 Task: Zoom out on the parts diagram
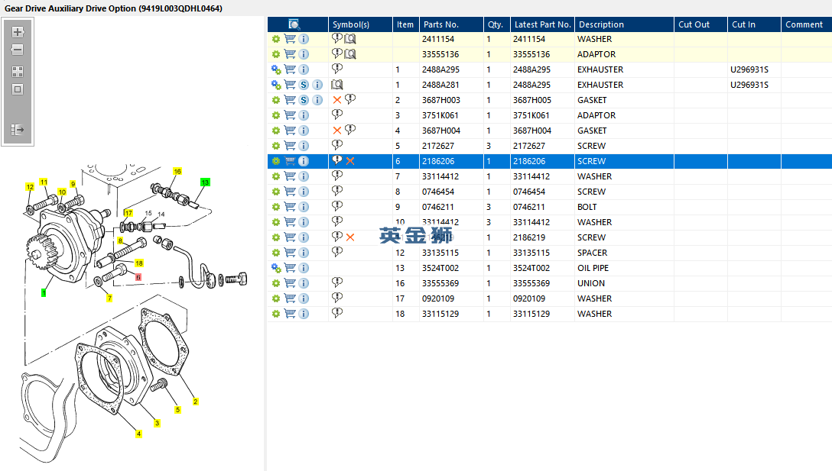(x=18, y=50)
